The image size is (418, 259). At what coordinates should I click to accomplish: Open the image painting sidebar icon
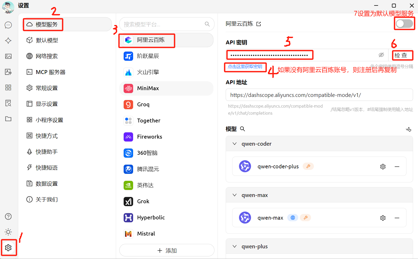[8, 56]
